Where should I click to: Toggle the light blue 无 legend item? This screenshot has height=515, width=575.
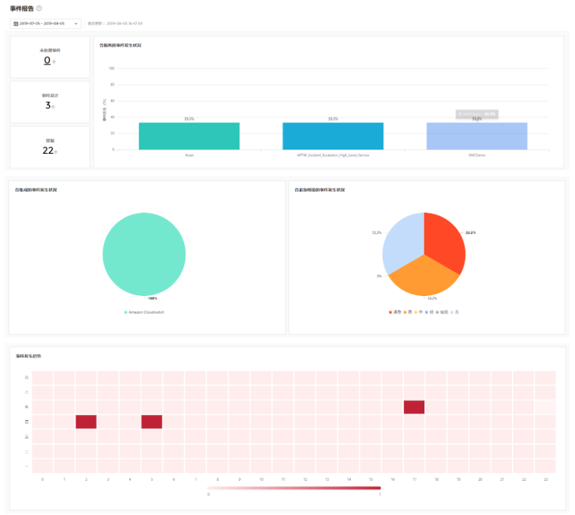click(x=453, y=312)
